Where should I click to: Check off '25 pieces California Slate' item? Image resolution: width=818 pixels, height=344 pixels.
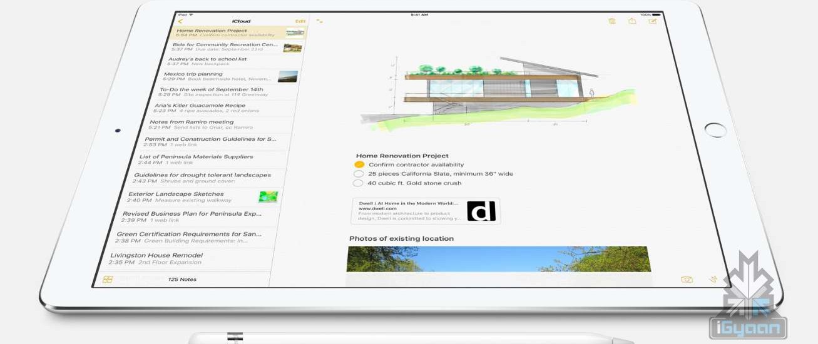pyautogui.click(x=358, y=174)
